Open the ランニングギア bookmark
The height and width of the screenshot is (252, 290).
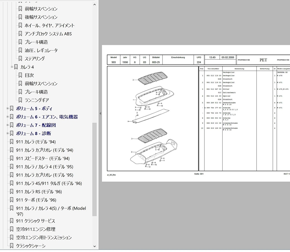tap(37, 100)
